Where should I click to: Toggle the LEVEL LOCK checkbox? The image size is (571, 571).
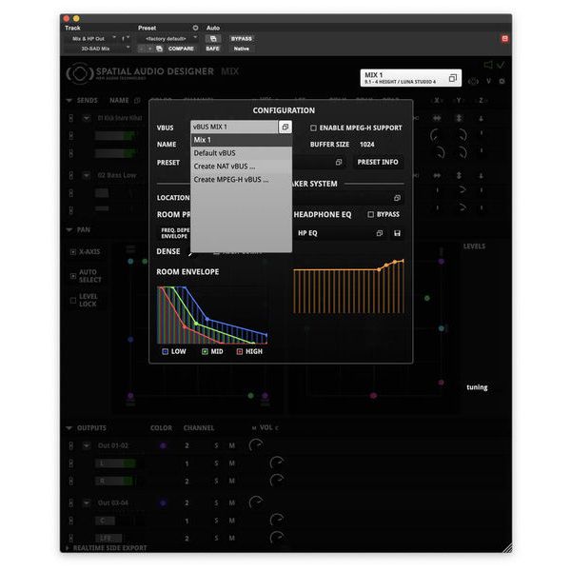click(73, 300)
